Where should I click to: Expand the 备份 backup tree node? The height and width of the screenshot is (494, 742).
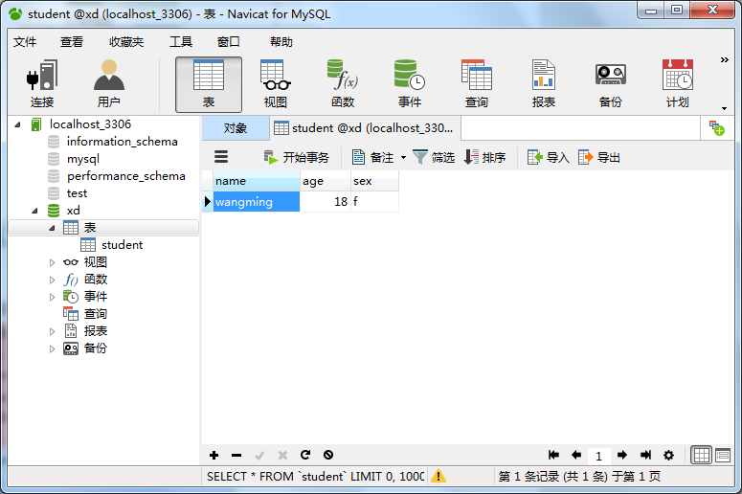[x=52, y=348]
